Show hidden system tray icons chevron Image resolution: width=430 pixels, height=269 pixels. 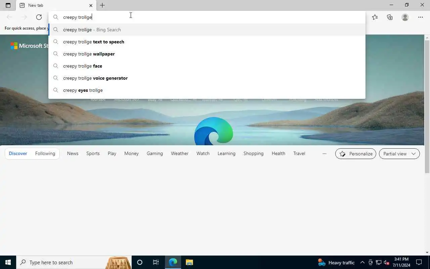pyautogui.click(x=362, y=262)
